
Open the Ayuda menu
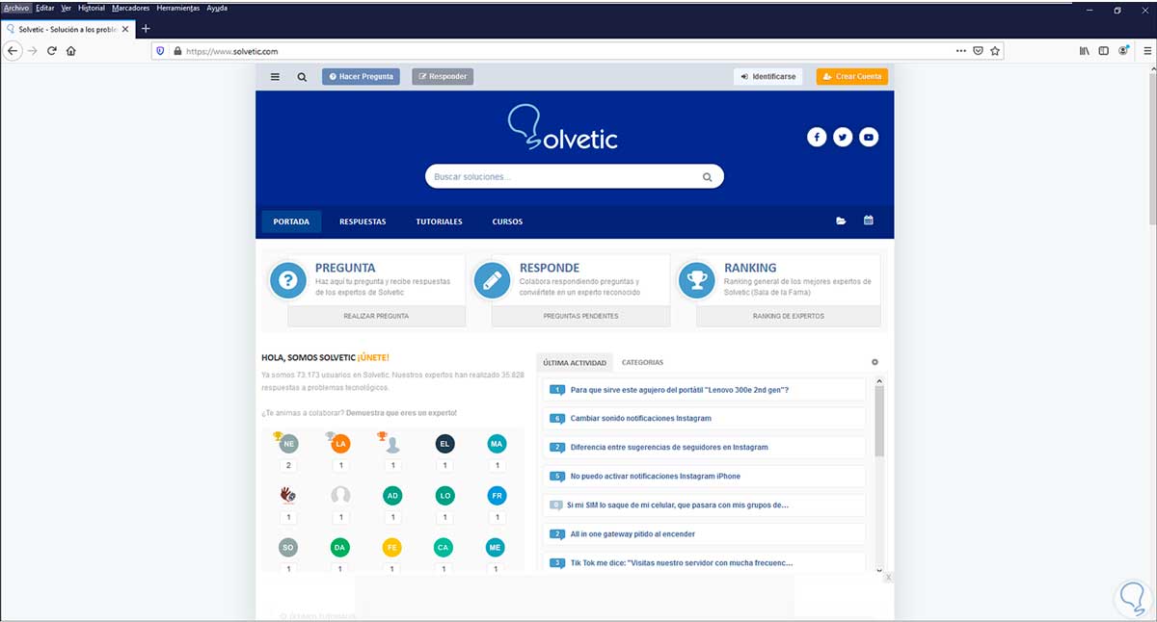[x=217, y=8]
